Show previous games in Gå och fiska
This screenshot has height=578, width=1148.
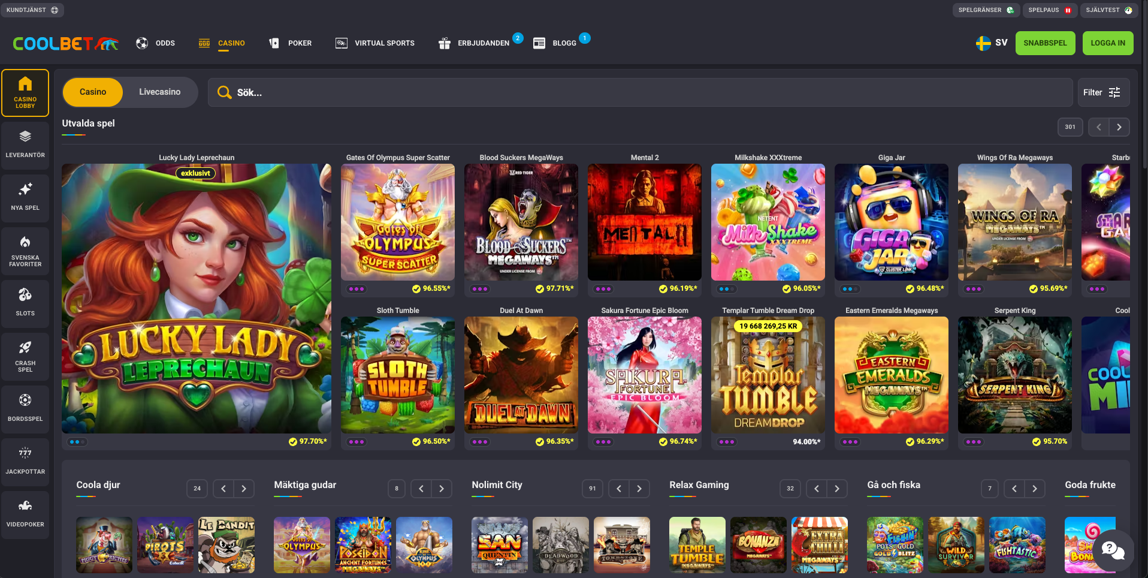point(1014,489)
